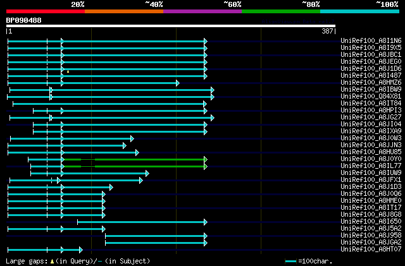405x266 pixels.
Task: Click the green segment of the identity color scale
Action: 281,11
